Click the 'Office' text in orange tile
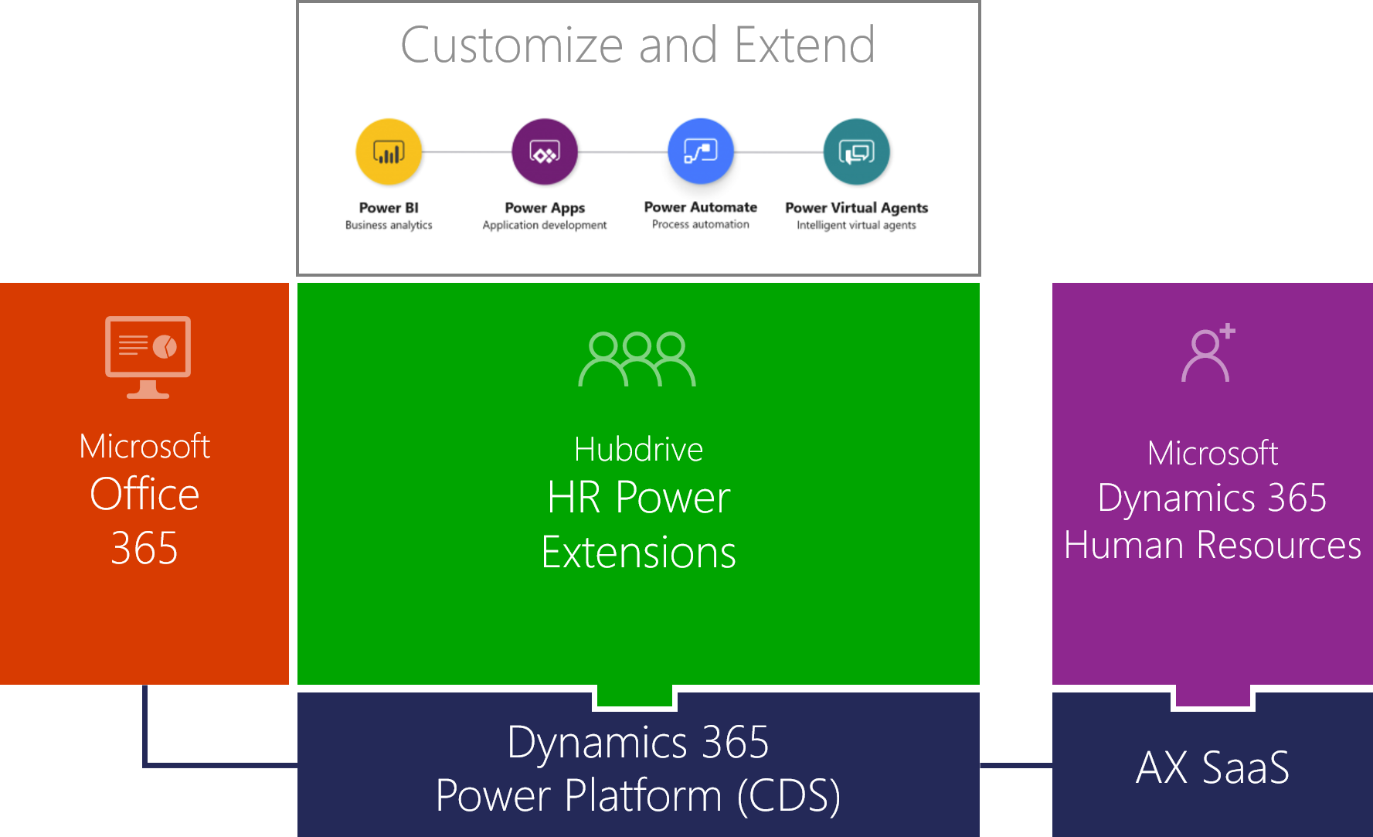 144,494
